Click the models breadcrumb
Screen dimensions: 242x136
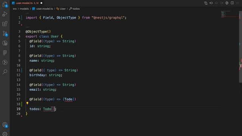pyautogui.click(x=24, y=9)
